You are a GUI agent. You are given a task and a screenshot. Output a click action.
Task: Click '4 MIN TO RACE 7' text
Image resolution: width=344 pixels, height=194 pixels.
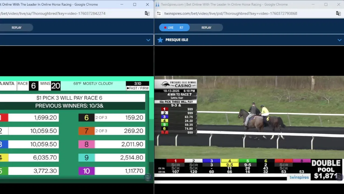[x=179, y=95]
